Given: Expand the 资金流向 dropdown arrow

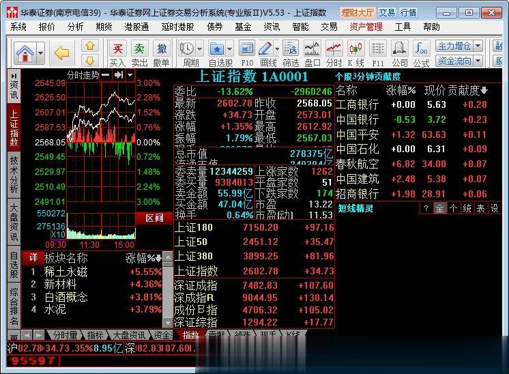Looking at the screenshot, I should 478,61.
